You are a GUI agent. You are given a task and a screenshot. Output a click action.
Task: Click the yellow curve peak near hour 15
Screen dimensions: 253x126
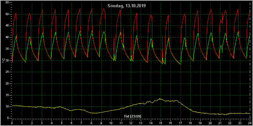pyautogui.click(x=160, y=99)
